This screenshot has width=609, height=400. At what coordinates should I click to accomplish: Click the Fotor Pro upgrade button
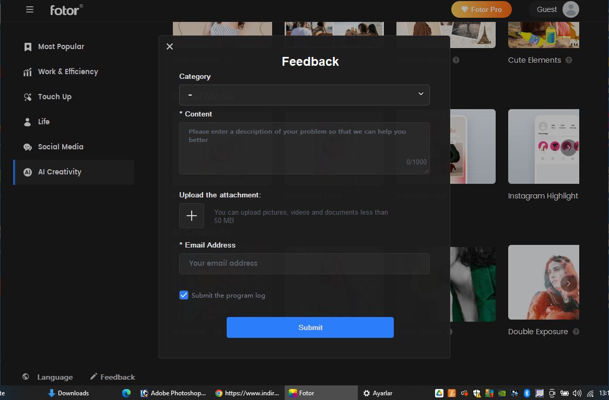(481, 9)
